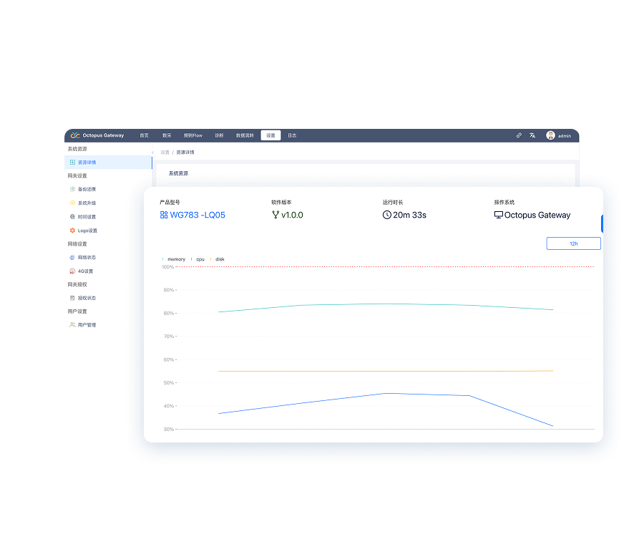This screenshot has height=537, width=644.
Task: Click the admin user avatar
Action: point(550,135)
